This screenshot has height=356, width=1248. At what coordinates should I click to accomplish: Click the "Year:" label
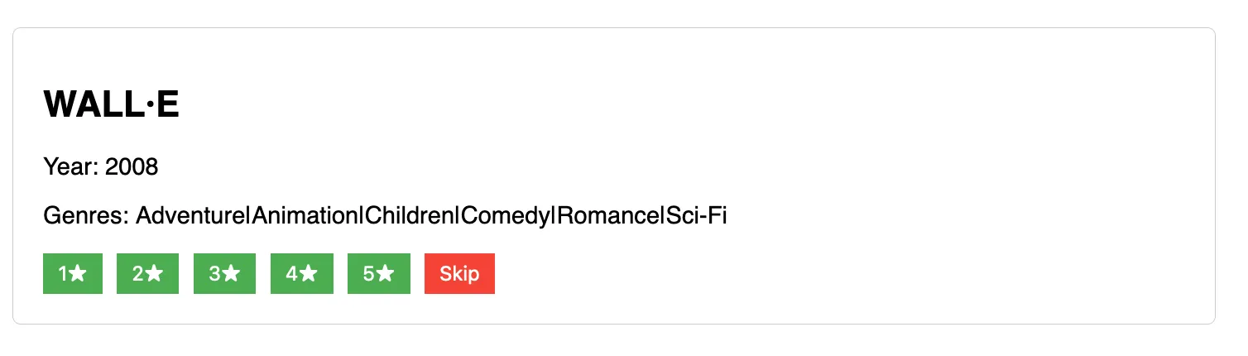(x=71, y=167)
